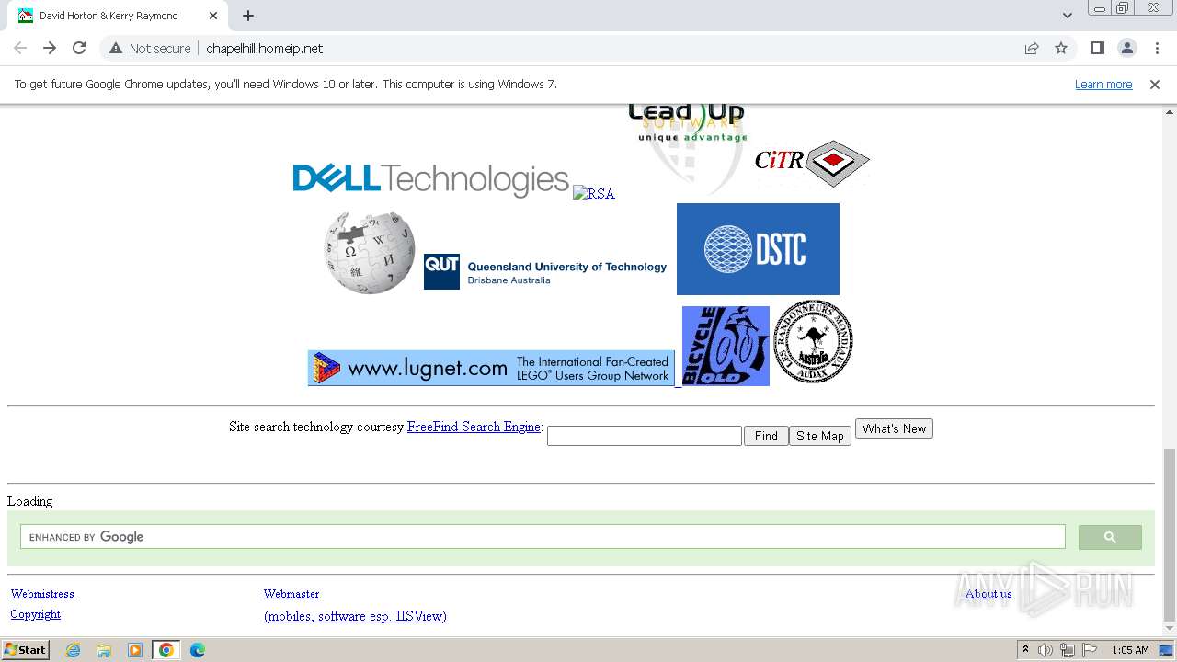Launch Internet Explorer from the taskbar
1177x662 pixels.
point(73,650)
